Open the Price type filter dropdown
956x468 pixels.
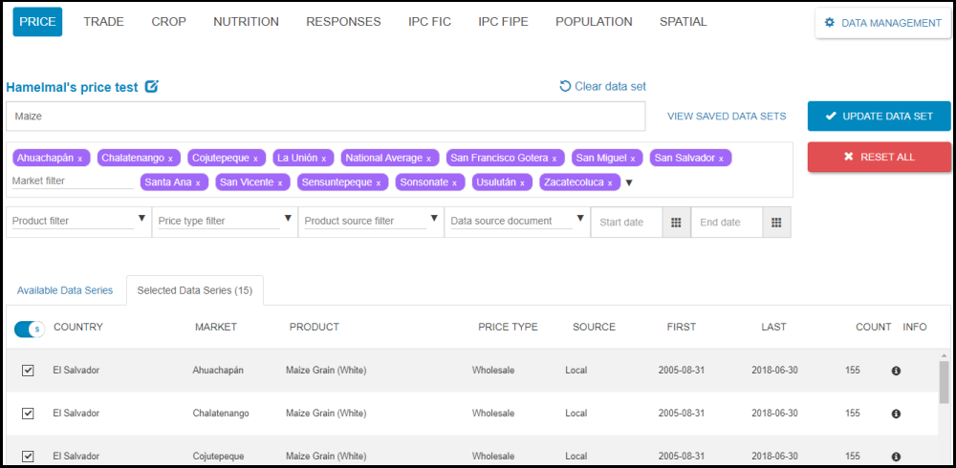point(288,220)
